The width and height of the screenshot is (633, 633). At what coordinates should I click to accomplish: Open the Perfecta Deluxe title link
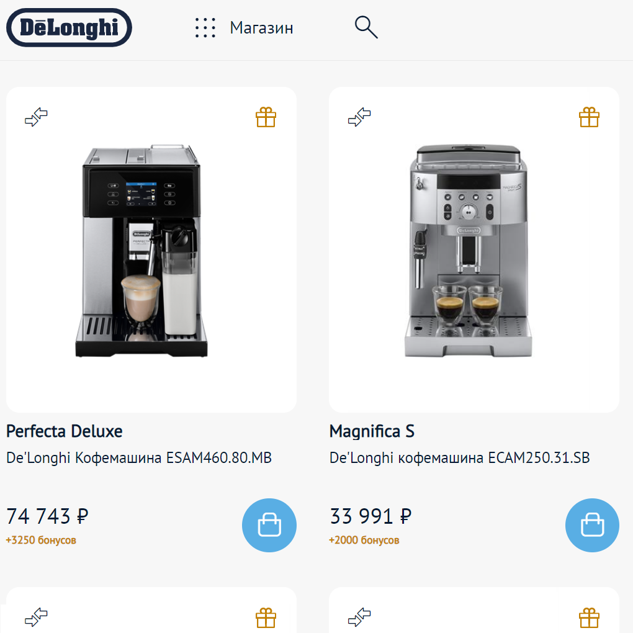click(64, 431)
